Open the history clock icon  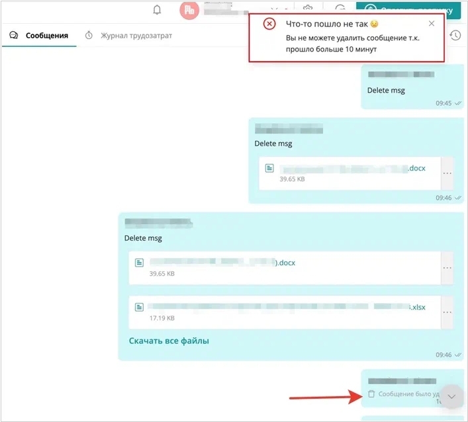pos(455,35)
